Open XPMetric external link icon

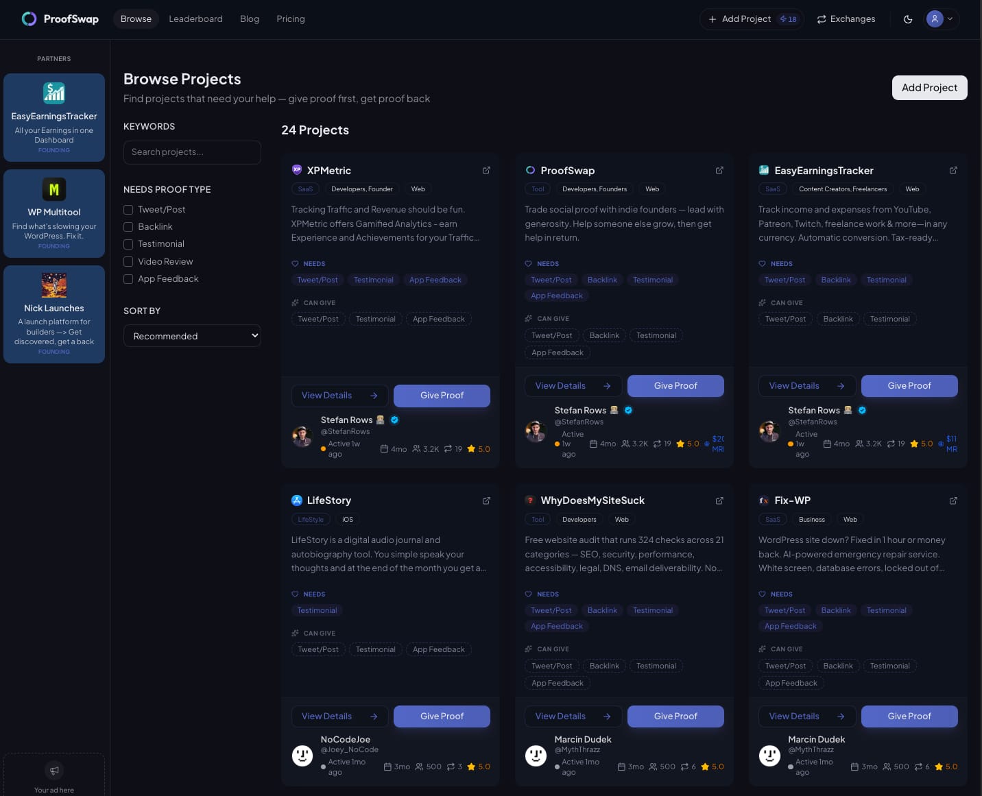486,170
